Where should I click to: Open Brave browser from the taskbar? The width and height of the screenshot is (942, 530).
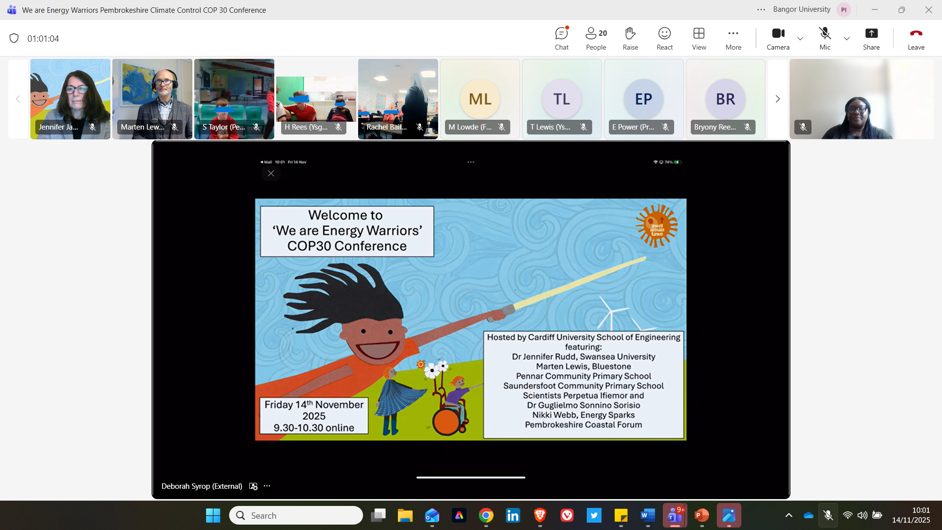[540, 516]
